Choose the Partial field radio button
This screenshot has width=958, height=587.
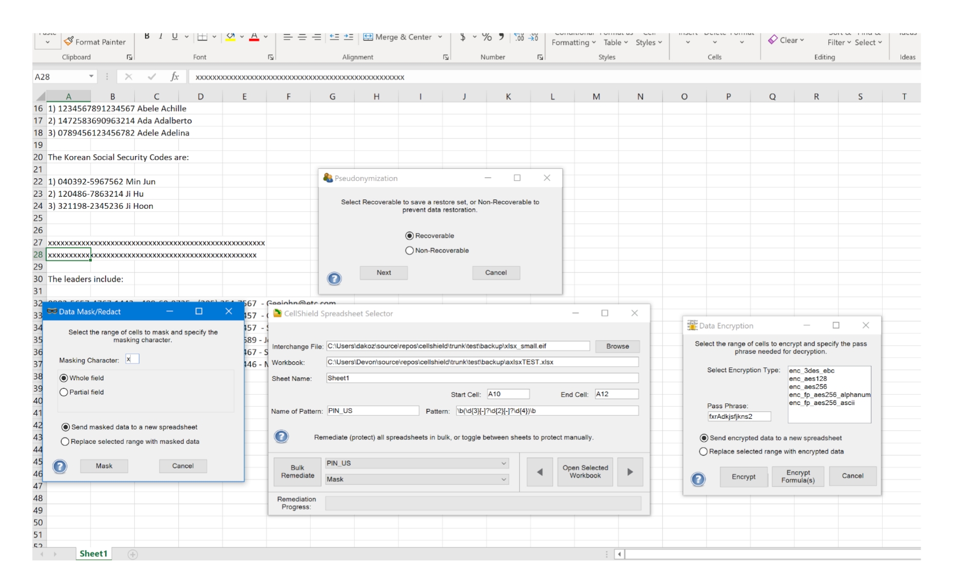(x=64, y=392)
